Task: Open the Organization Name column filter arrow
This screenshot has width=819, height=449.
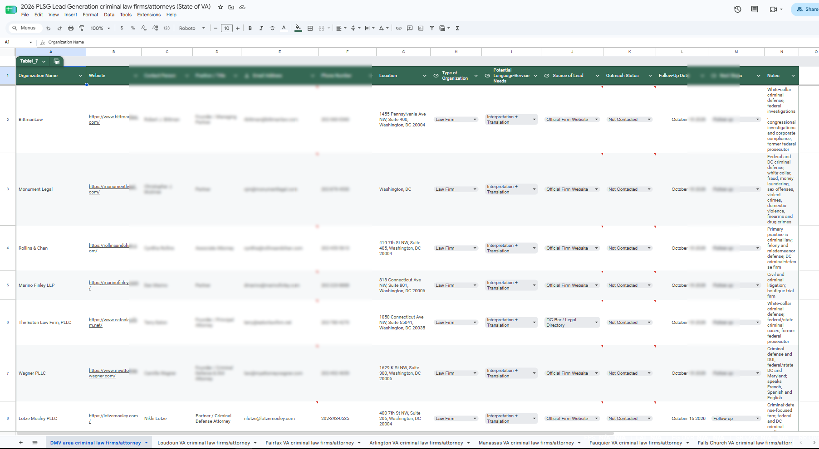Action: [80, 76]
